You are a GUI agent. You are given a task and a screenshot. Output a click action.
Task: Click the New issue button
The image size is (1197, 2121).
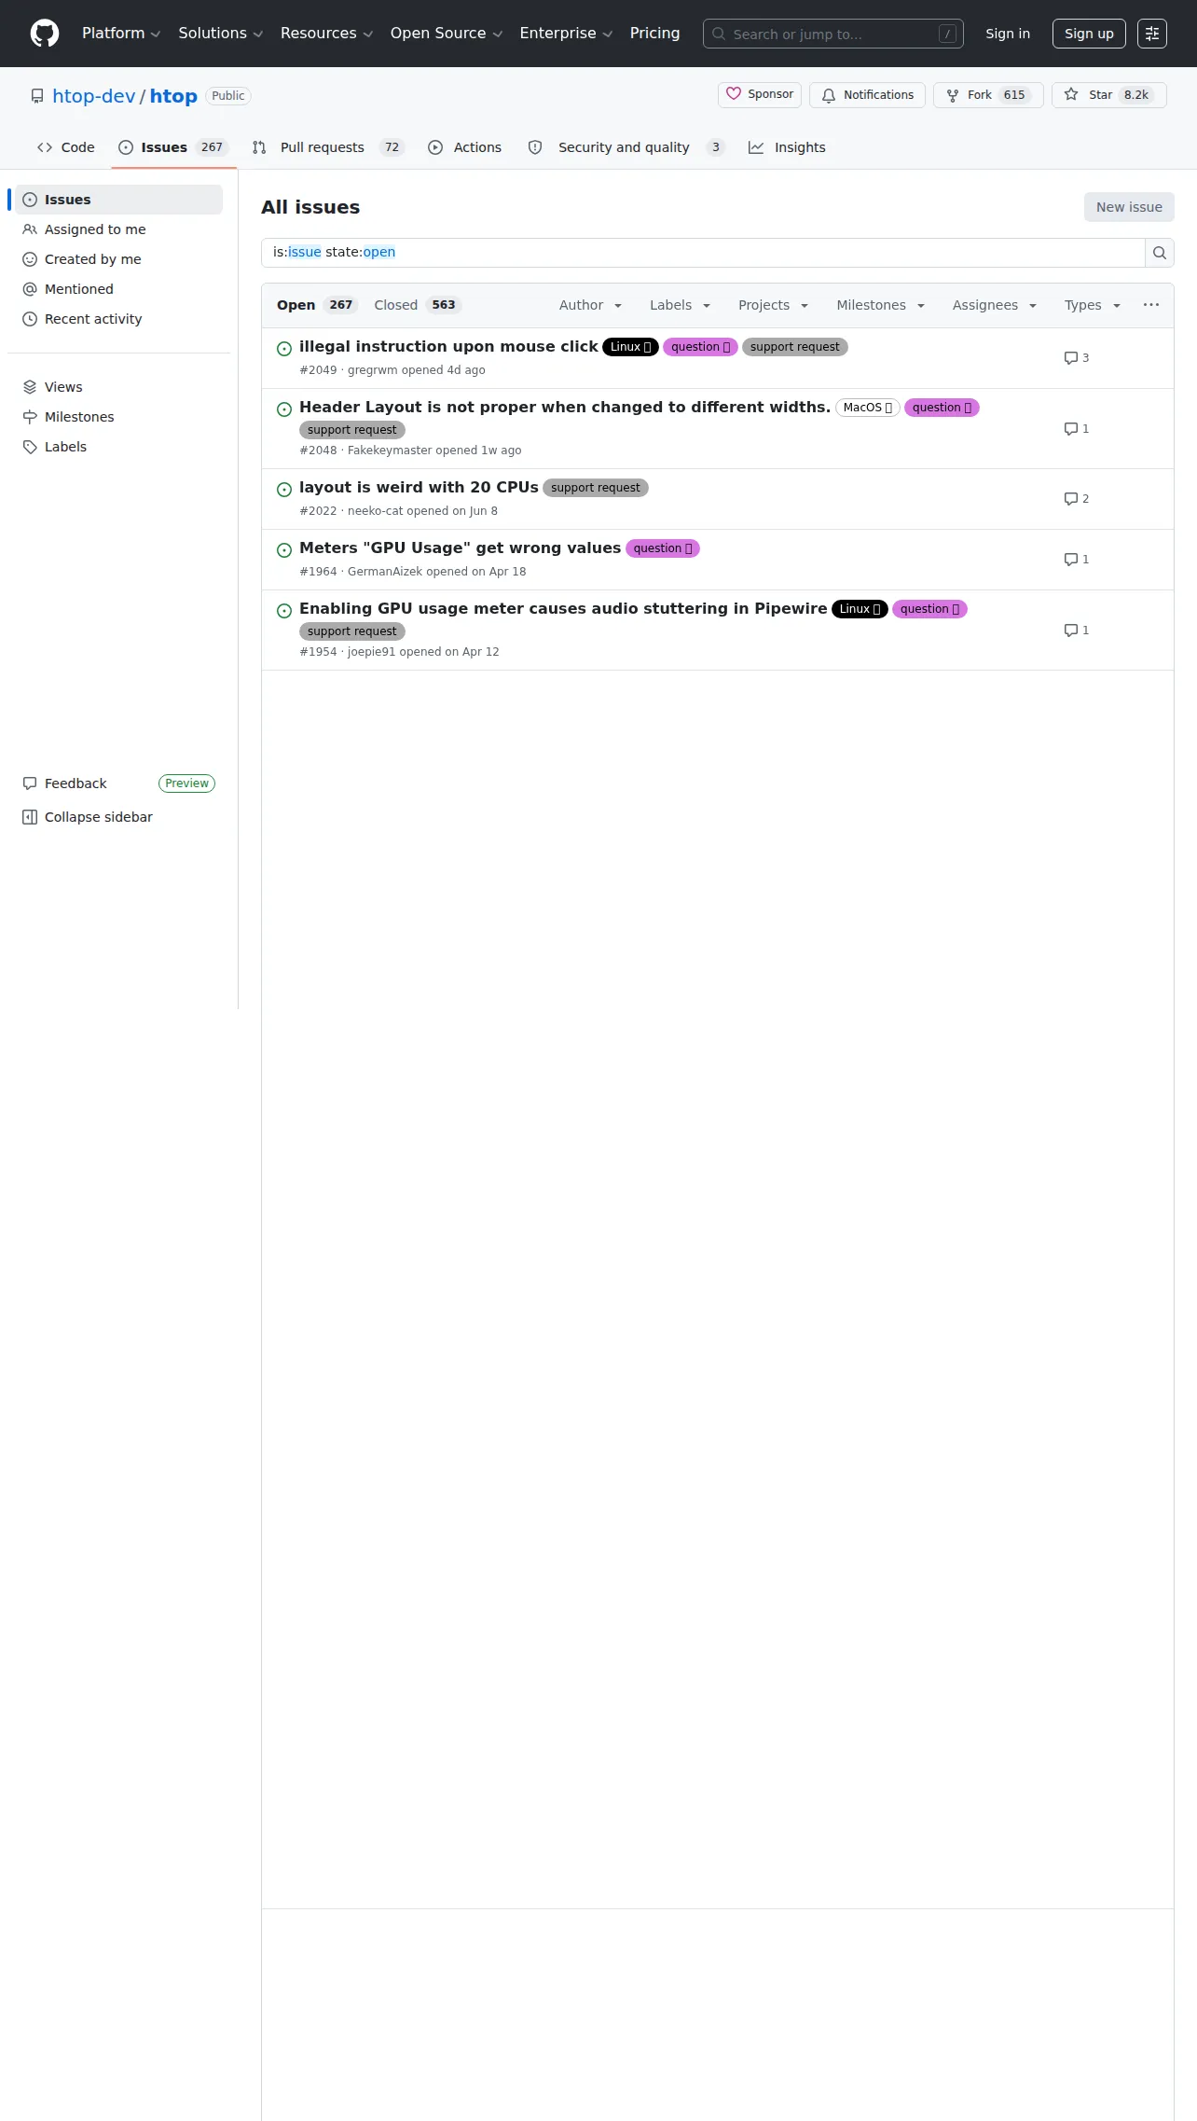[1129, 207]
